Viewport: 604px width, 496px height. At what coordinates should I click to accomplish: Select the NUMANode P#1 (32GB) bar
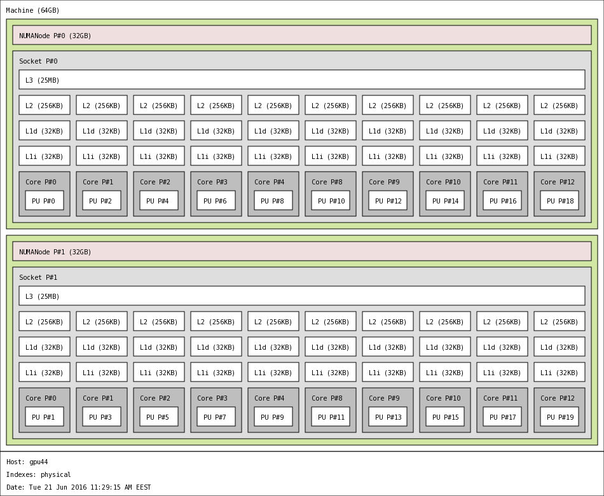[x=302, y=252]
